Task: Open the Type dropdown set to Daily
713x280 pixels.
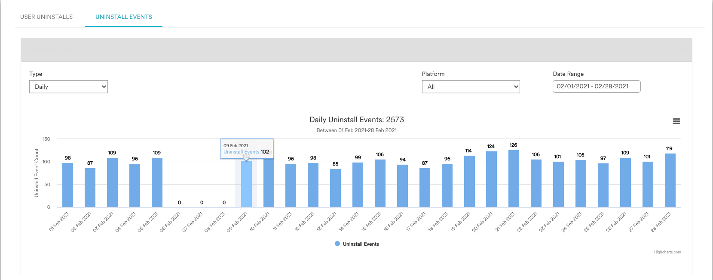Action: [68, 87]
